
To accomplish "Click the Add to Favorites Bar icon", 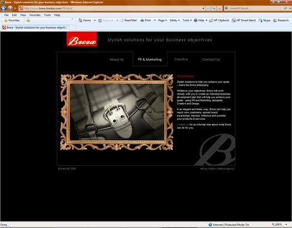I will pyautogui.click(x=28, y=20).
